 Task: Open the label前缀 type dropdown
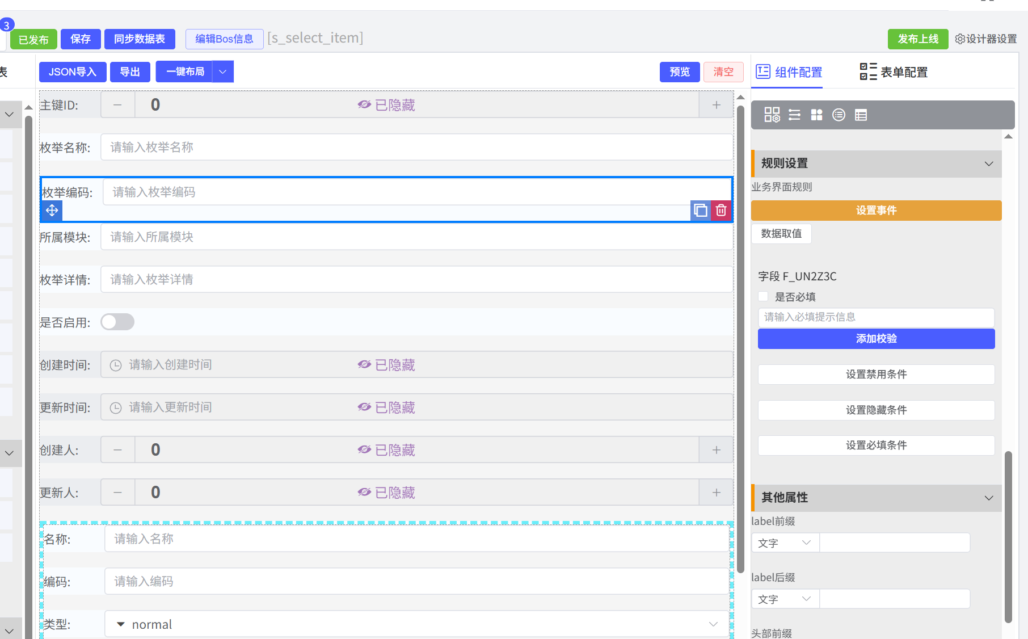pos(785,543)
